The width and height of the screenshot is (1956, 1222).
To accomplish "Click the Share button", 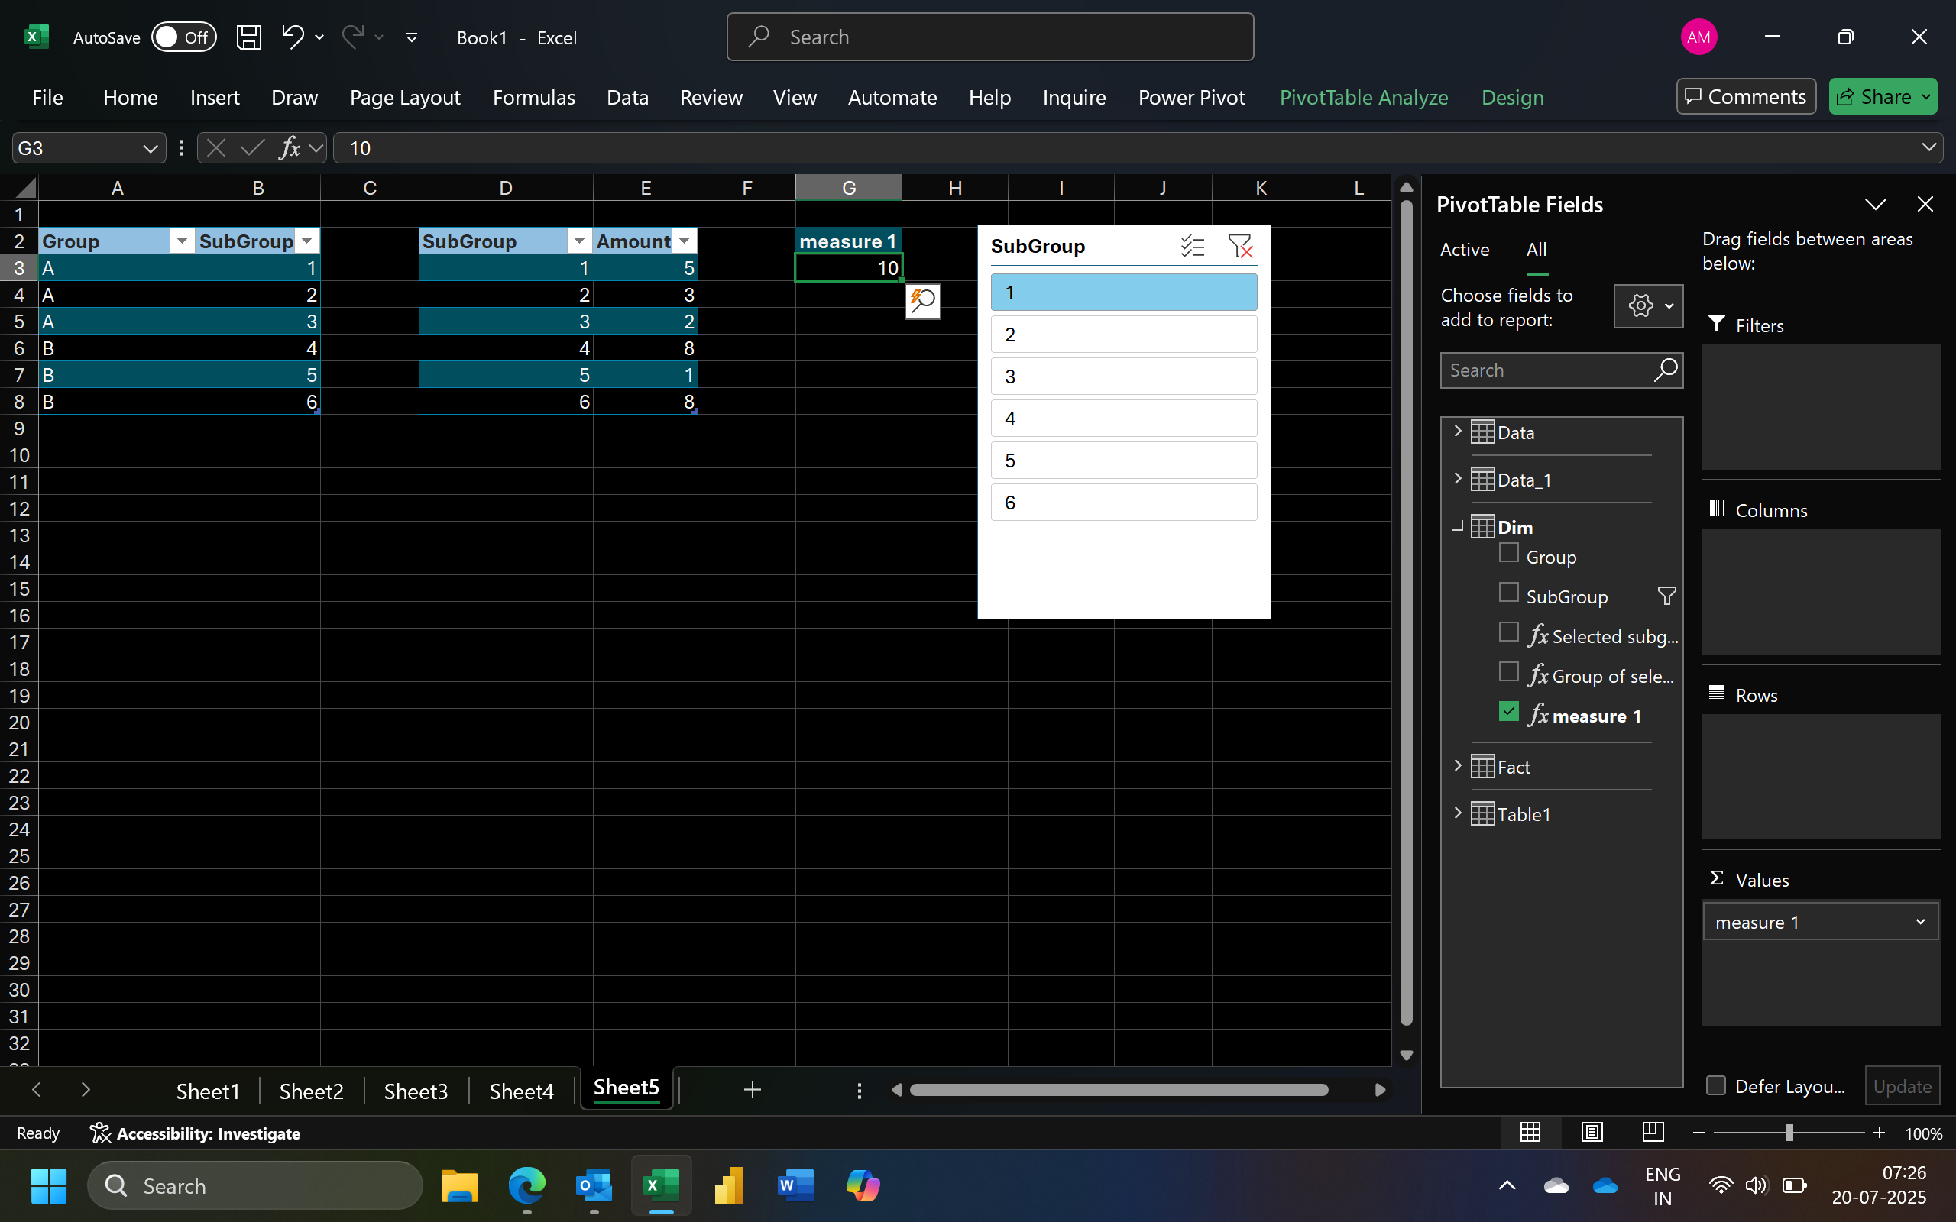I will (x=1883, y=97).
